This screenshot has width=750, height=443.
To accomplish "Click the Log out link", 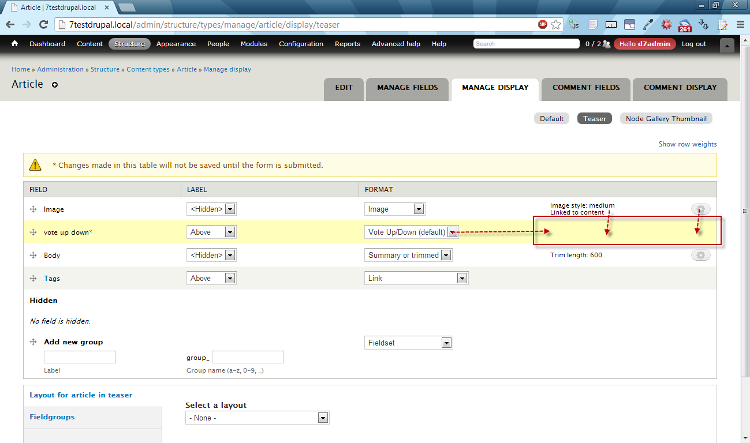I will click(693, 44).
